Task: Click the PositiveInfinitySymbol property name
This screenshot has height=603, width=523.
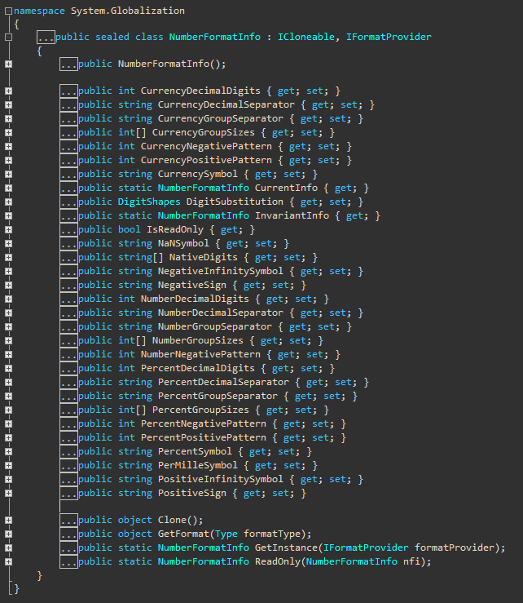Action: click(x=221, y=479)
